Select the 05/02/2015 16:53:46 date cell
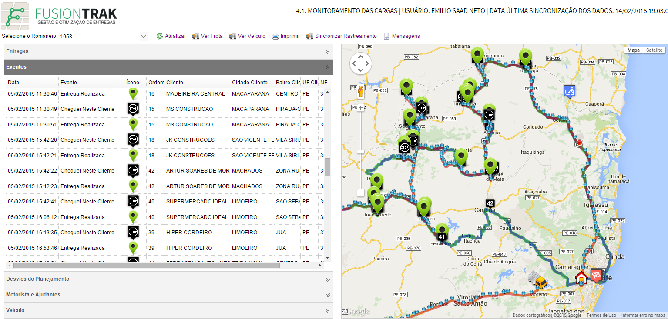This screenshot has width=668, height=319. pyautogui.click(x=32, y=248)
